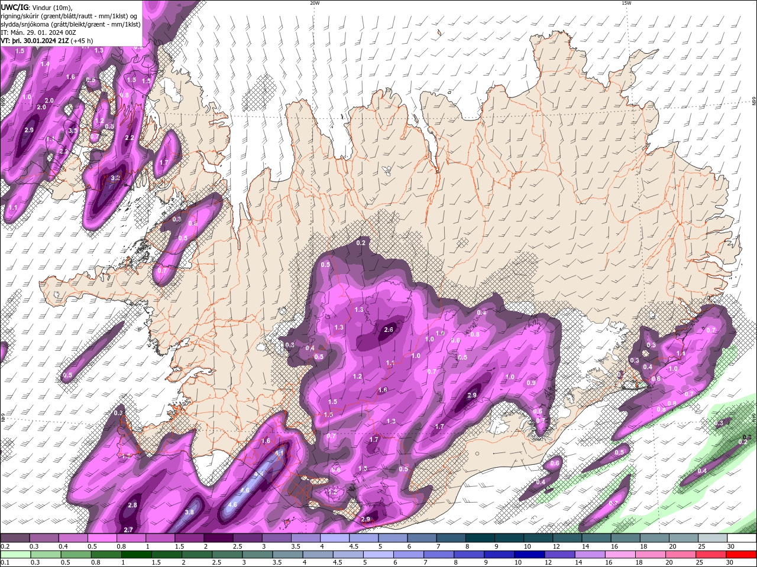Click the "rigning/skúrir" legend description line
757x567 pixels.
[69, 16]
